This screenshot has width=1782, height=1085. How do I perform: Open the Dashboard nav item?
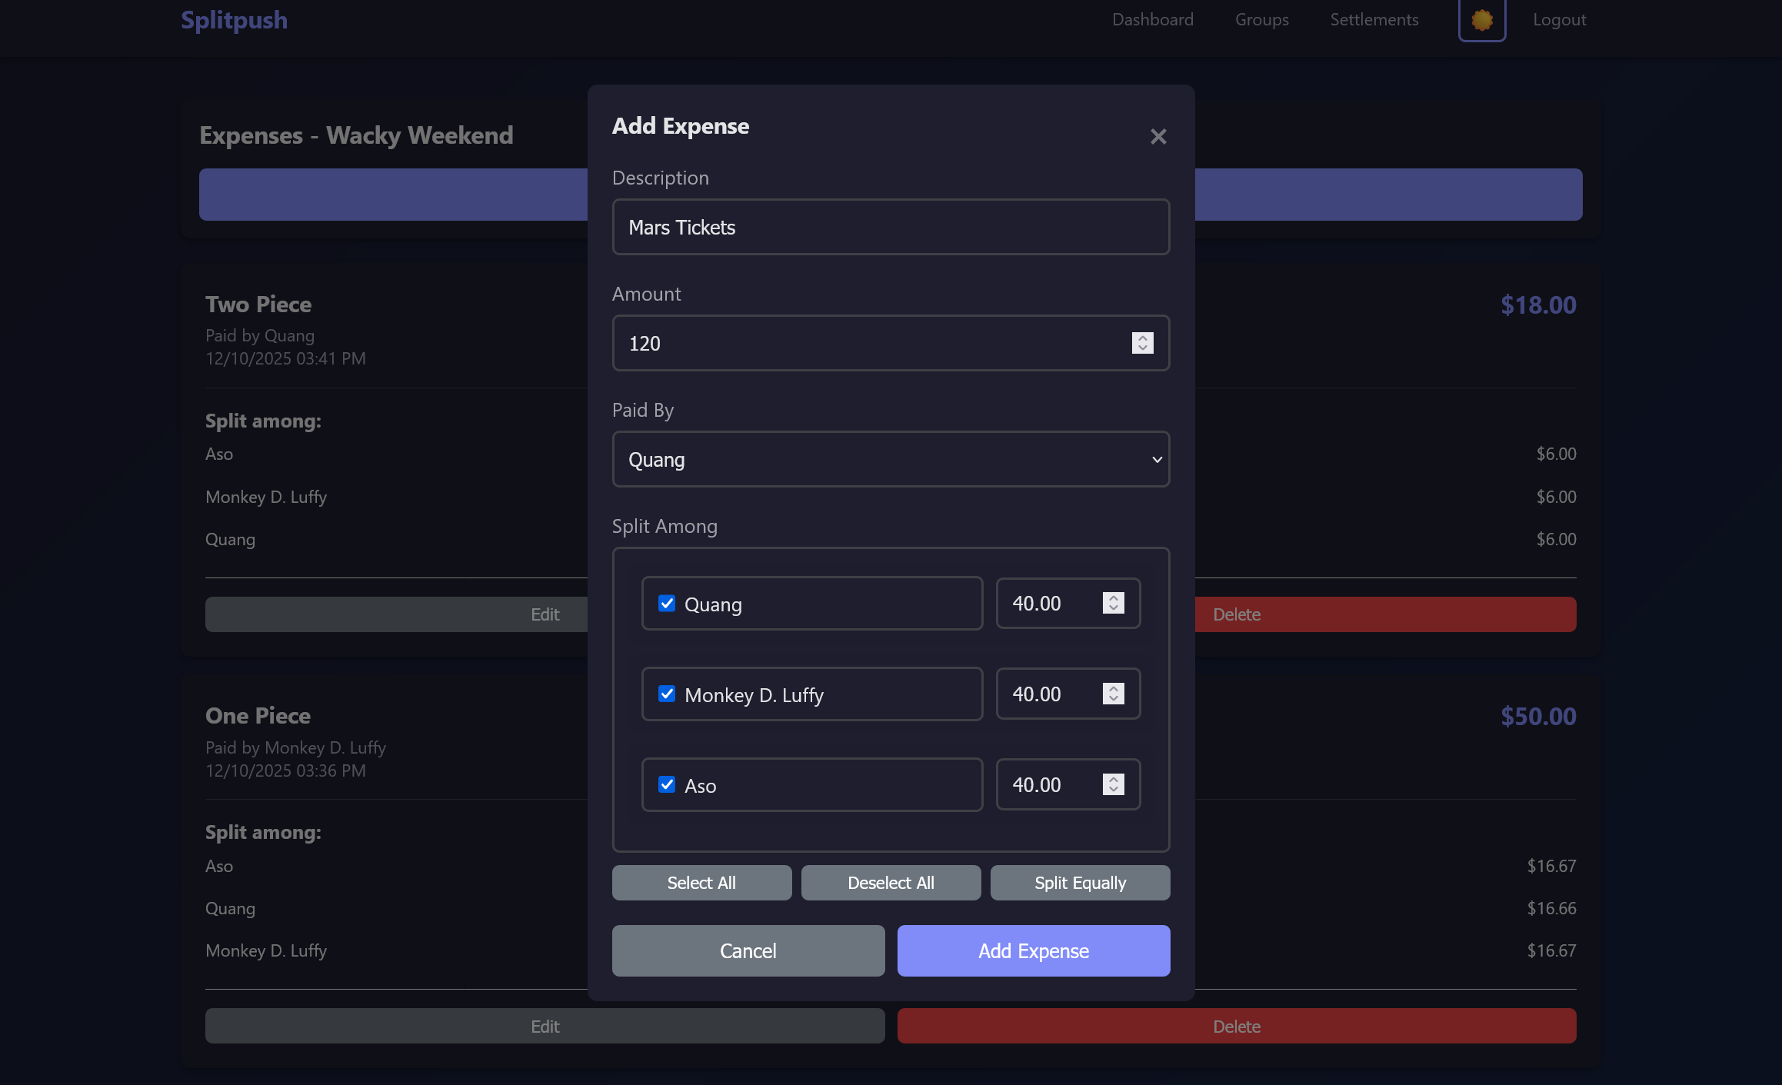pyautogui.click(x=1152, y=20)
